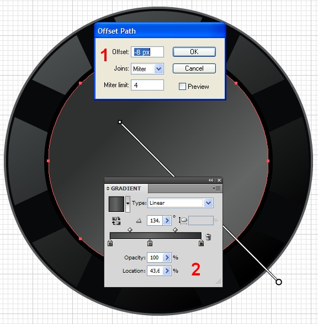Select the right gradient color stop

(x=201, y=243)
